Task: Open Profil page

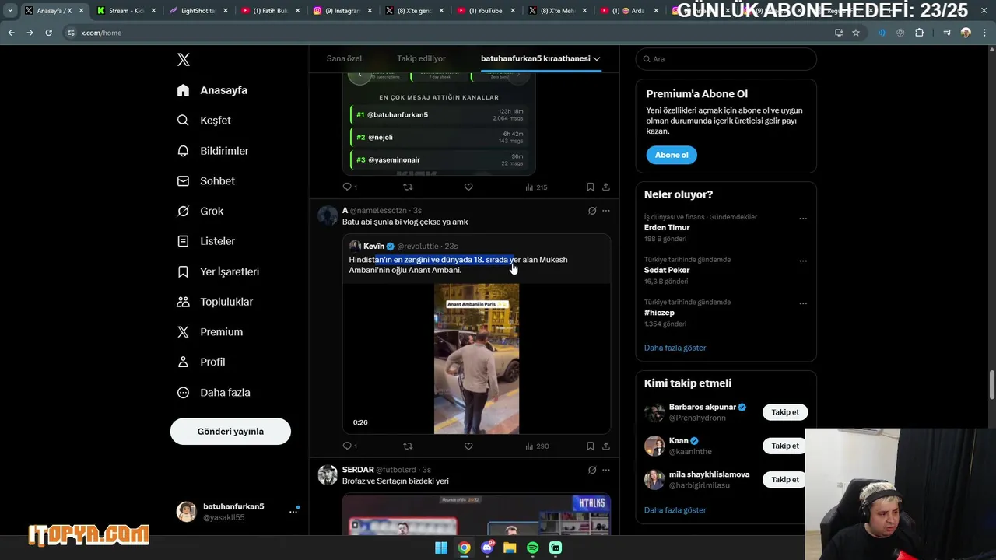Action: [x=202, y=362]
